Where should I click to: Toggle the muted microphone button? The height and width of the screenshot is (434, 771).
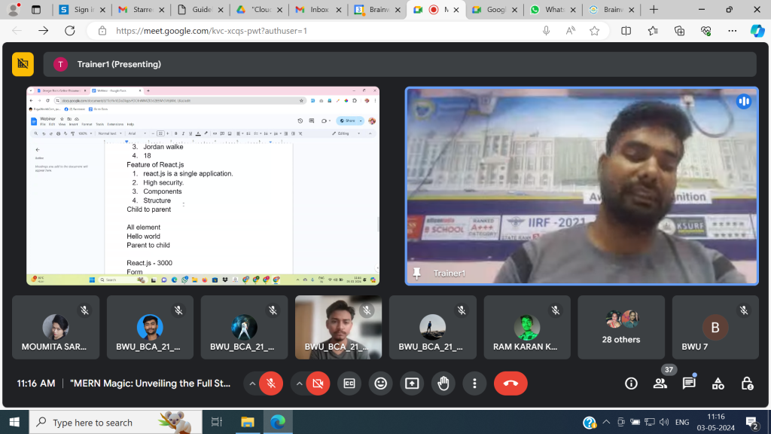click(271, 384)
